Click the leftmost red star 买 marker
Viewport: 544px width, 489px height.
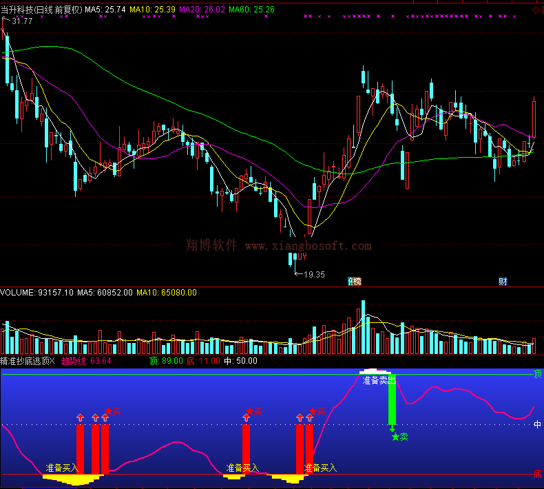tap(112, 412)
